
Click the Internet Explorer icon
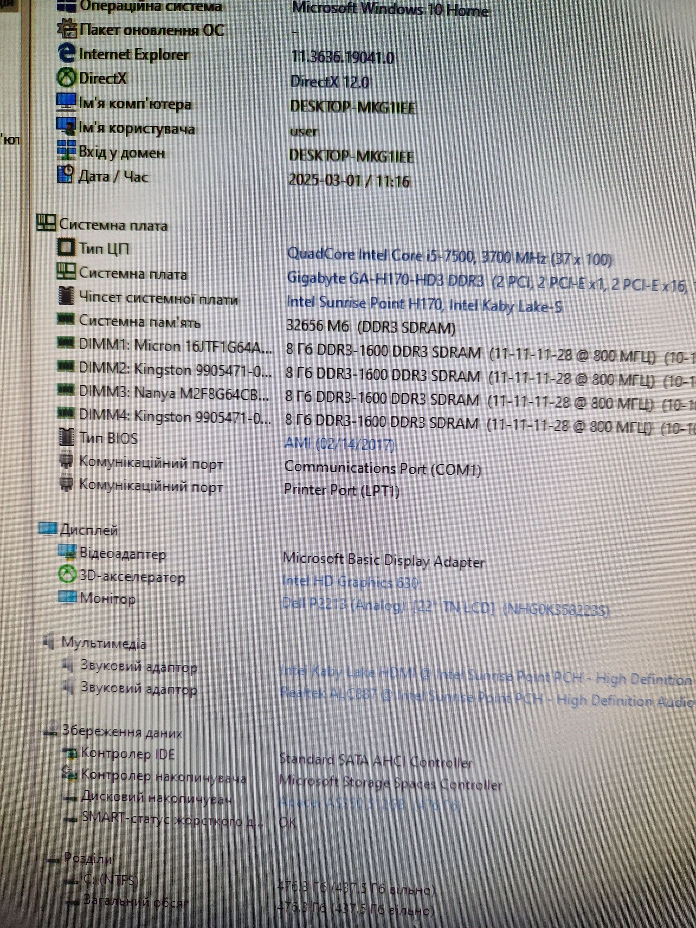click(x=67, y=53)
